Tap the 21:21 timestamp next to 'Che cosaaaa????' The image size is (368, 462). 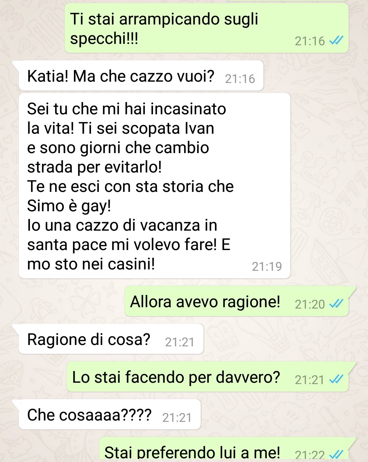click(x=177, y=417)
